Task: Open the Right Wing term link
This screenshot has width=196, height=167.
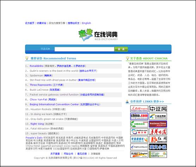Action: (37, 124)
